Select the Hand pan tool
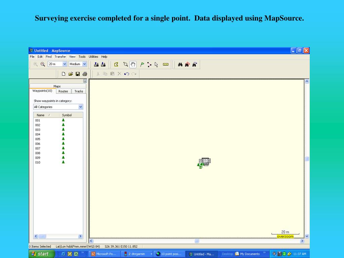 133,64
